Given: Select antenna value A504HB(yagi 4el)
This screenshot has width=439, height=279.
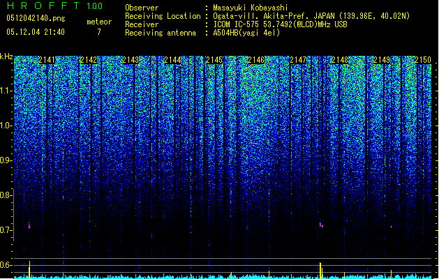Looking at the screenshot, I should click(x=246, y=33).
